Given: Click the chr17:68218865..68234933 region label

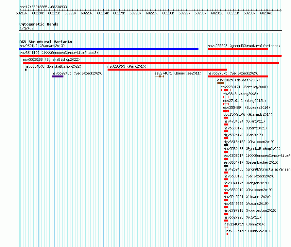Looking at the screenshot, I should coord(43,7).
